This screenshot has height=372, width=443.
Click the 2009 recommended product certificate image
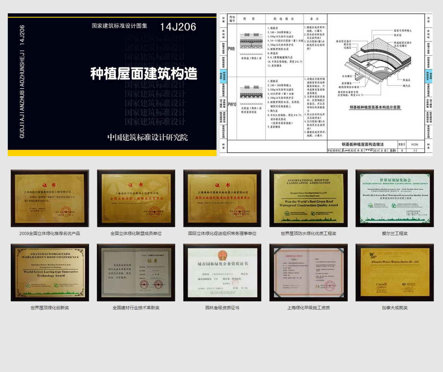50,198
